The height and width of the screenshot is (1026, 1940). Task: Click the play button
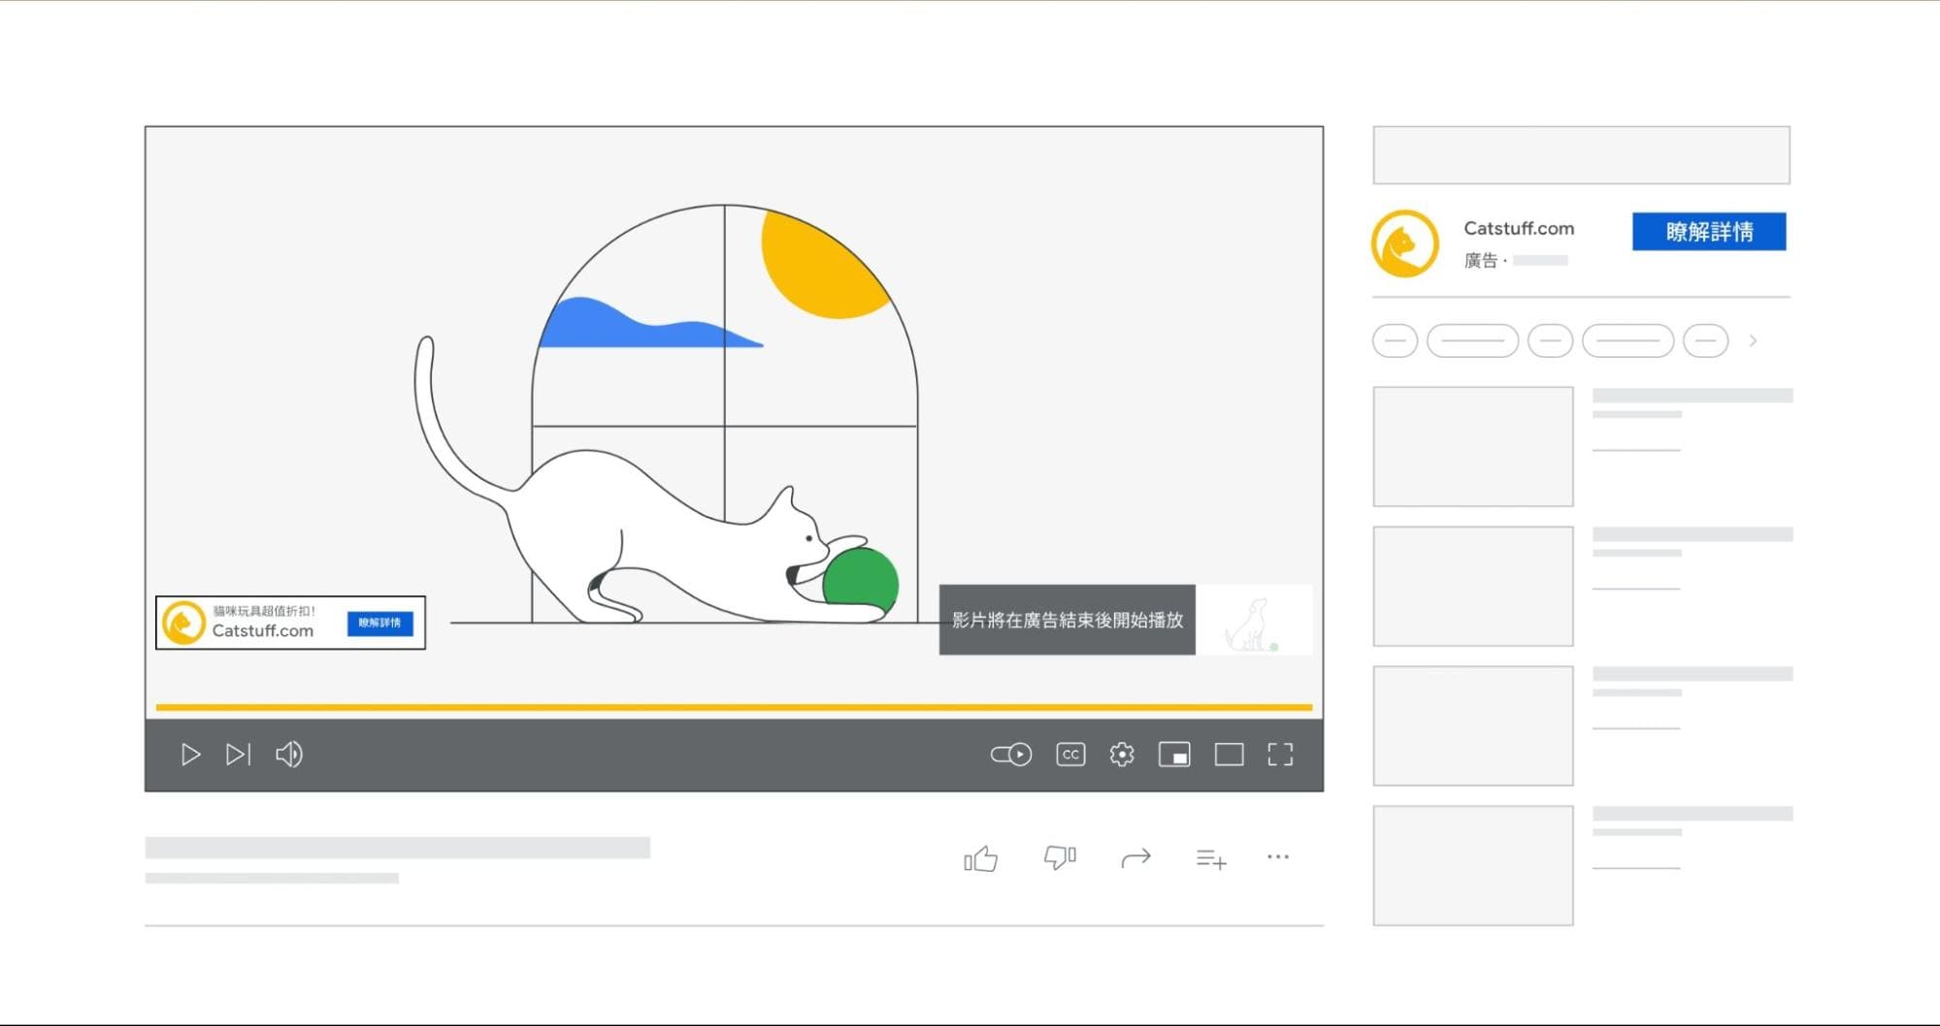[190, 754]
